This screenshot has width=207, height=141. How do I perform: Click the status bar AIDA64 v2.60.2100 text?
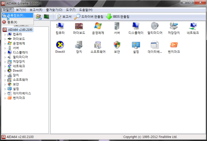click(x=20, y=137)
